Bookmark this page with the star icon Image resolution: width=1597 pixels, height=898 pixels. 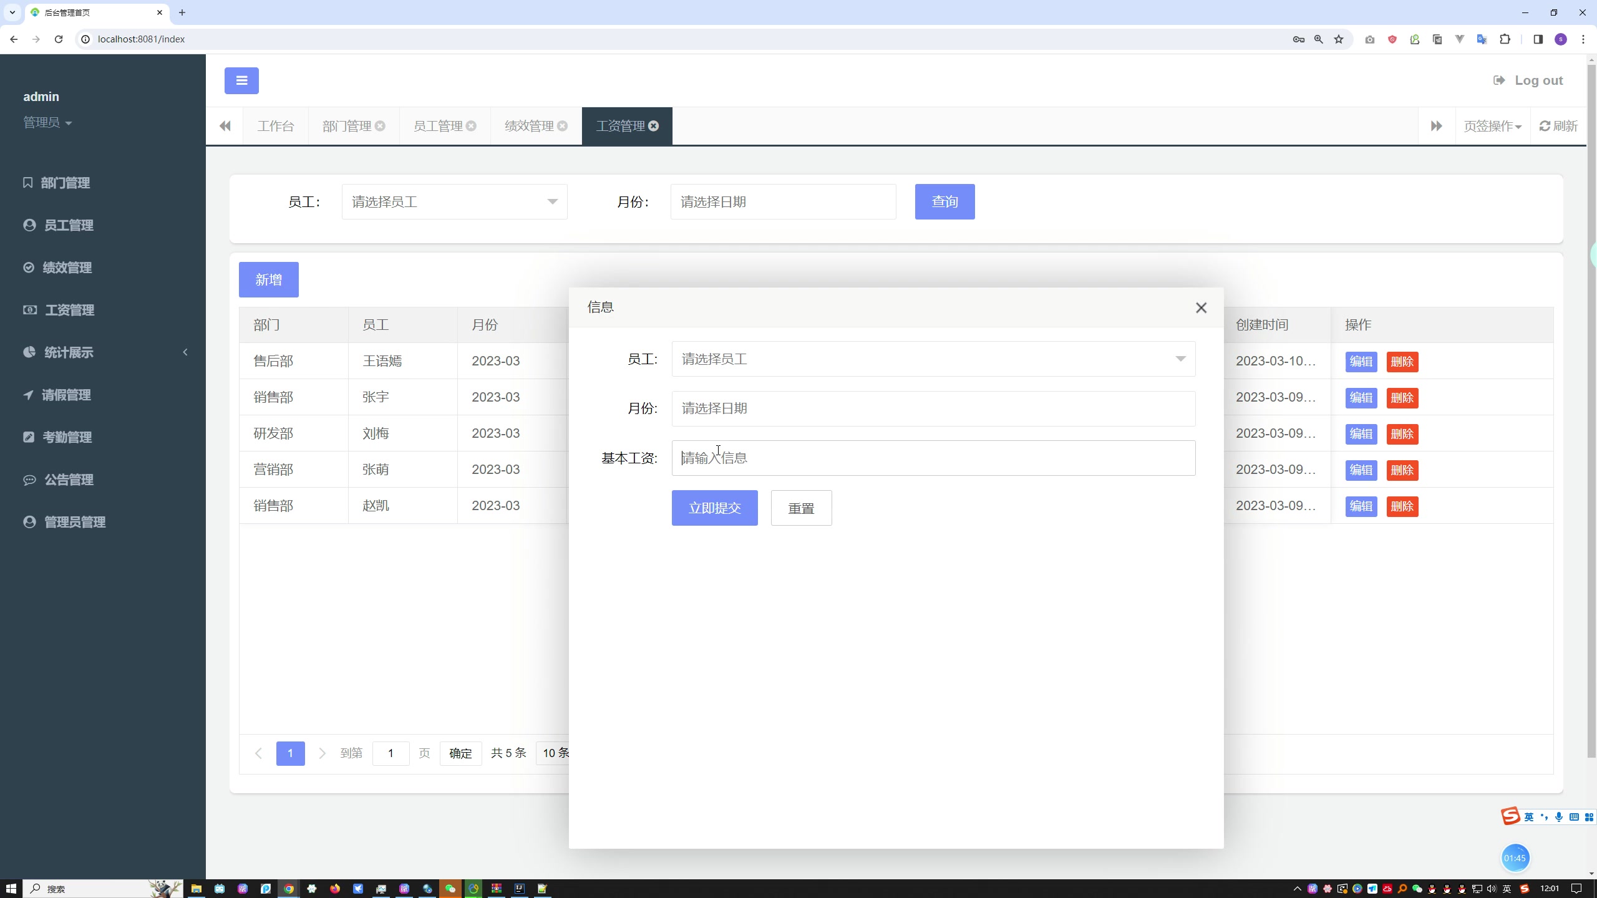coord(1339,39)
